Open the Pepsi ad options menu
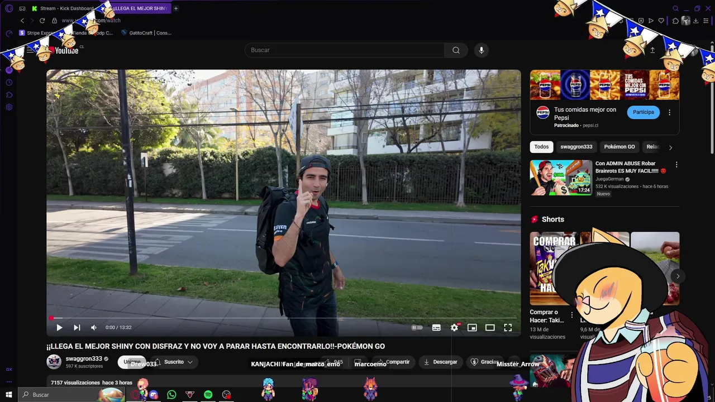The width and height of the screenshot is (715, 402). click(669, 112)
